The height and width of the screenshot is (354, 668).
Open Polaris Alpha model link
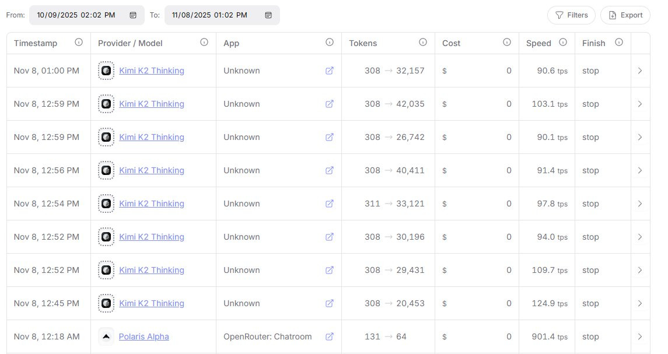point(144,337)
